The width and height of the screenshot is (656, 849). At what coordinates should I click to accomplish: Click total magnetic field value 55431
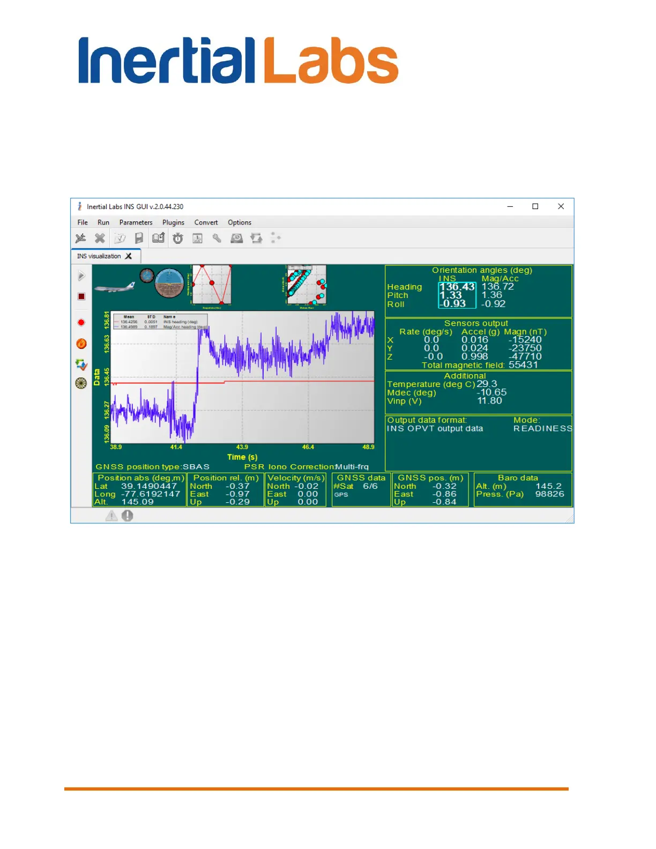point(523,365)
